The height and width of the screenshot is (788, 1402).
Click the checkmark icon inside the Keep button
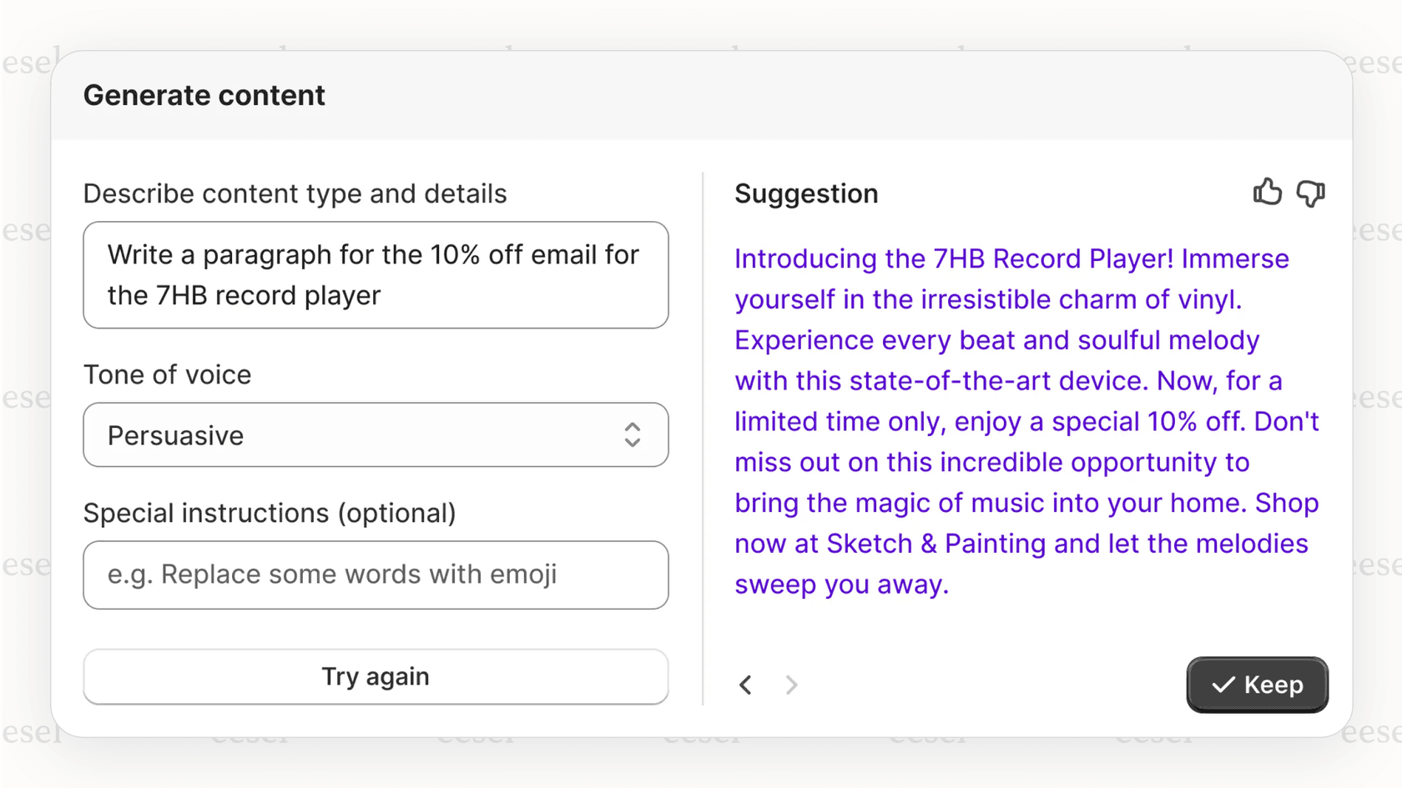tap(1223, 685)
